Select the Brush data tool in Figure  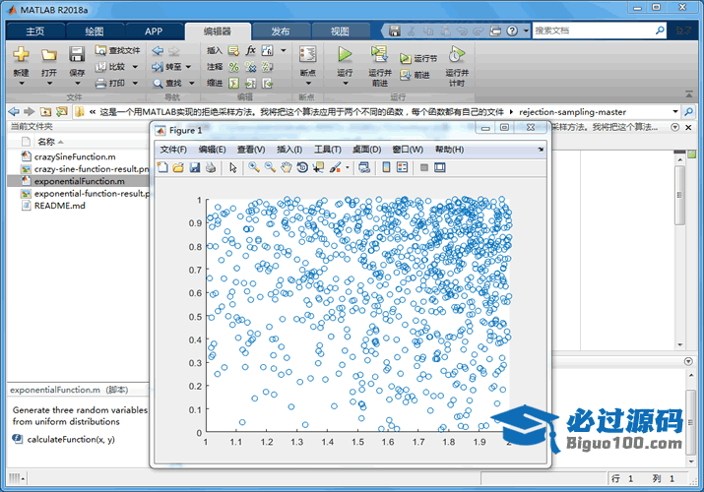pyautogui.click(x=335, y=167)
